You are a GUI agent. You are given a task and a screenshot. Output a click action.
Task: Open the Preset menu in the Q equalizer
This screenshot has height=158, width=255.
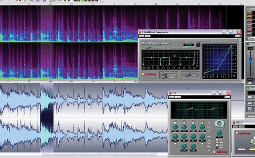(x=227, y=97)
